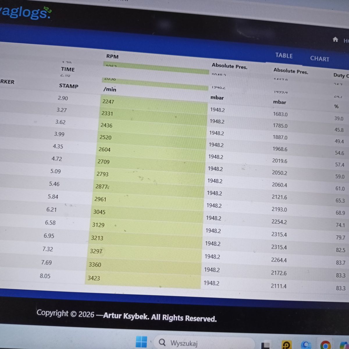The width and height of the screenshot is (349, 349).
Task: Click RPM value 3360
Action: (x=95, y=265)
